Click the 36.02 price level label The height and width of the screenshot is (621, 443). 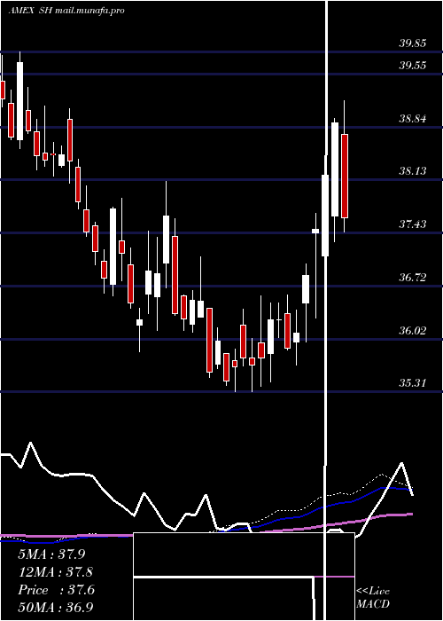[x=412, y=330]
